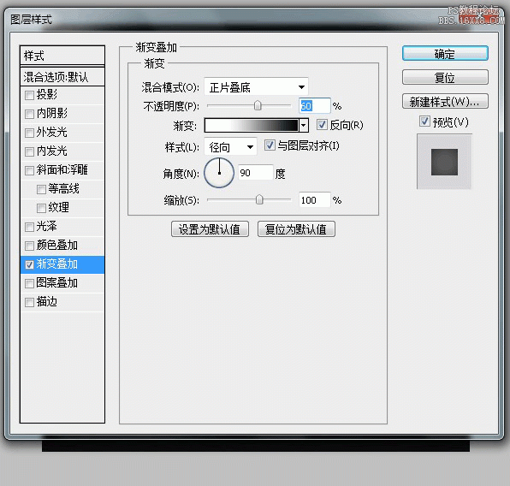Focus the scale field showing 100
Screen dimensions: 510x486
tap(314, 199)
